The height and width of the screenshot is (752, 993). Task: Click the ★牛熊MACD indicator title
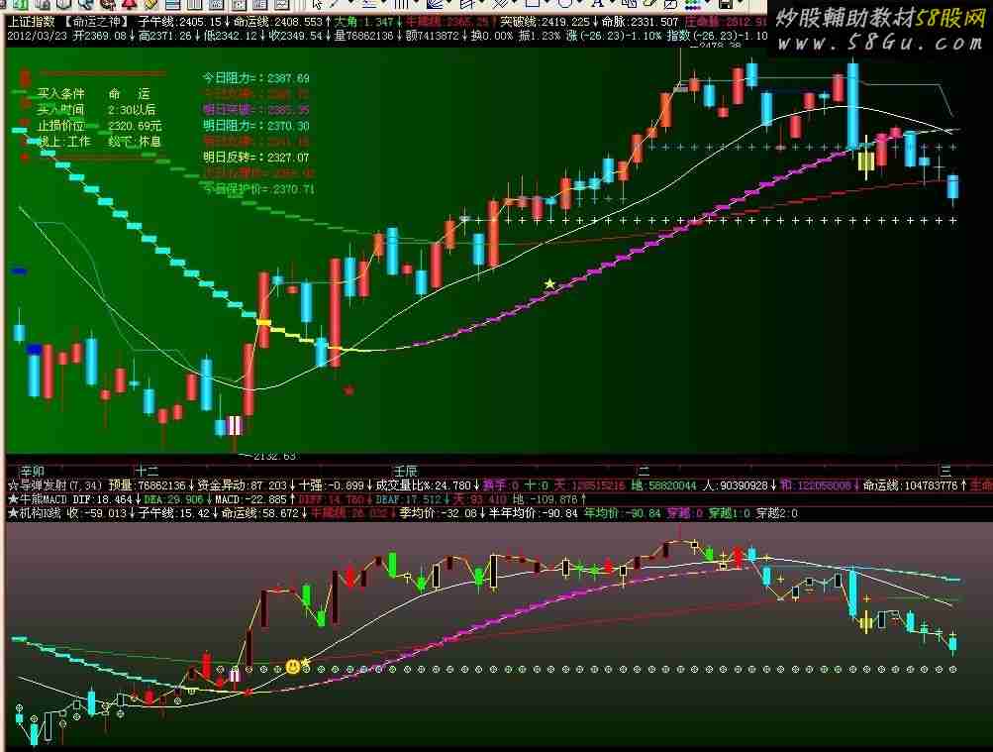(x=37, y=499)
